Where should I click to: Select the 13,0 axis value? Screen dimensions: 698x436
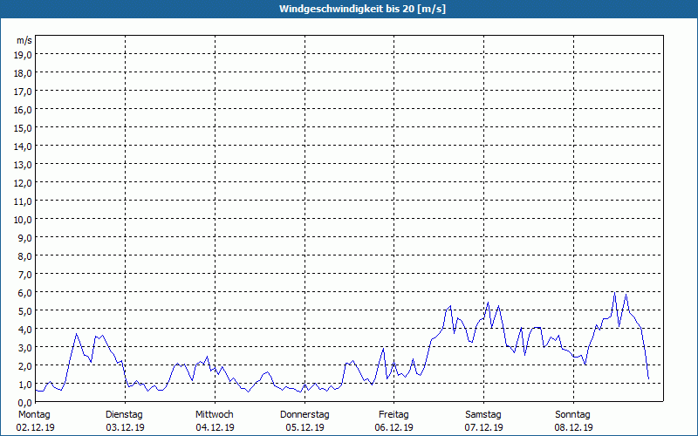[x=23, y=165]
